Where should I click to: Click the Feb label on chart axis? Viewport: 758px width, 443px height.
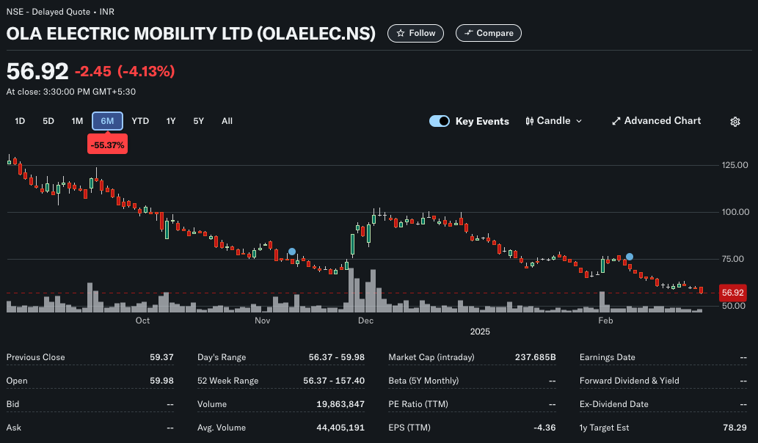(x=605, y=321)
